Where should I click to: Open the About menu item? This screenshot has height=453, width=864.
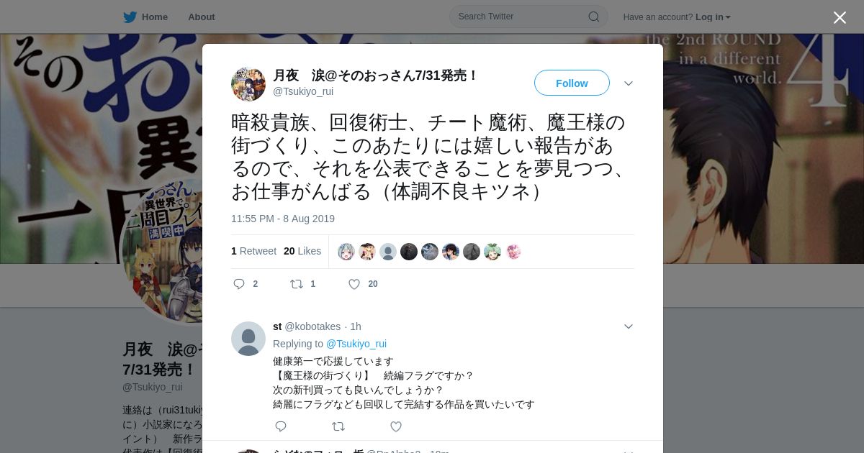pyautogui.click(x=202, y=17)
